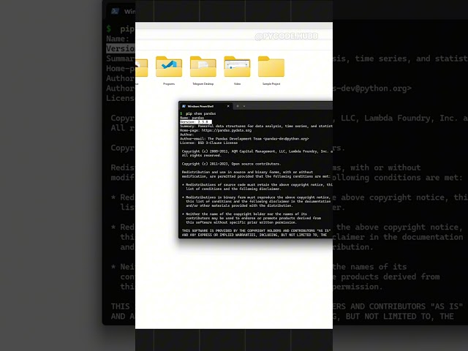Viewport: 468px width, 351px height.
Task: Click the 'Name: pandas' output line
Action: 192,118
